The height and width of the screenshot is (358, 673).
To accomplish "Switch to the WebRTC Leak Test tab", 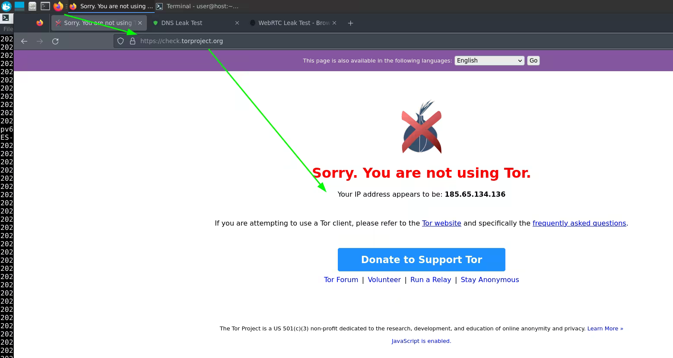I will click(x=294, y=23).
